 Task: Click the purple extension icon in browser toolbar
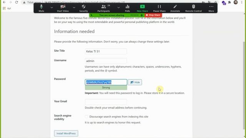pos(224,3)
